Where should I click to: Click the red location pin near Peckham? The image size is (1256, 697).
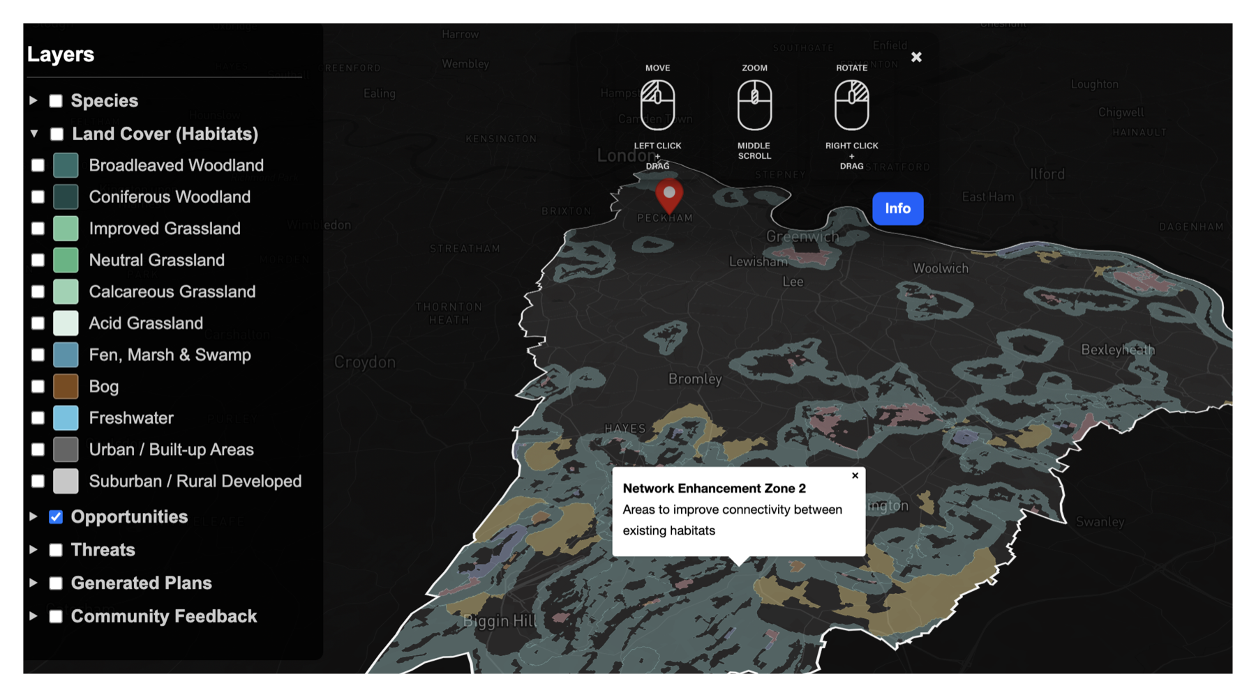(x=669, y=197)
